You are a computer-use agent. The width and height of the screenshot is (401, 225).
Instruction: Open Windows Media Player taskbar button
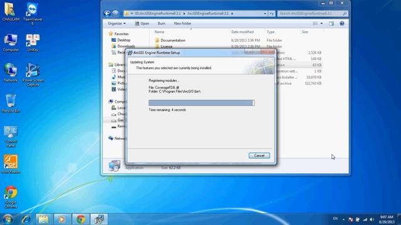pos(61,219)
